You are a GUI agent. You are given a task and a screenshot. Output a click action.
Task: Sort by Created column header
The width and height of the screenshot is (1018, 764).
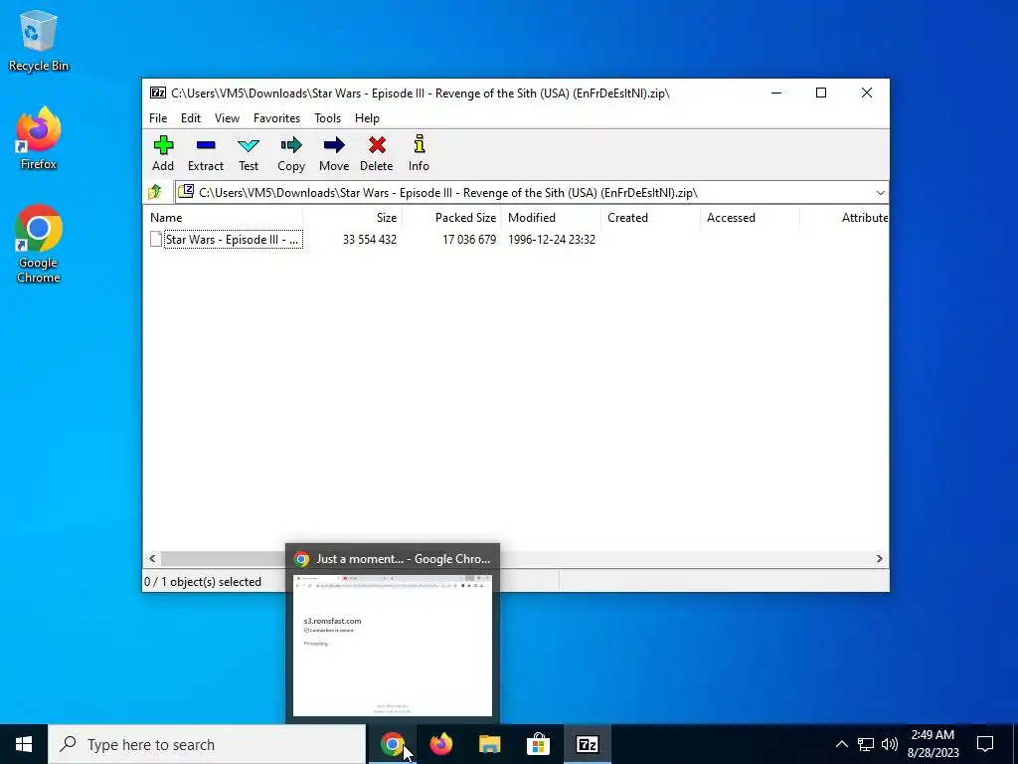point(650,218)
